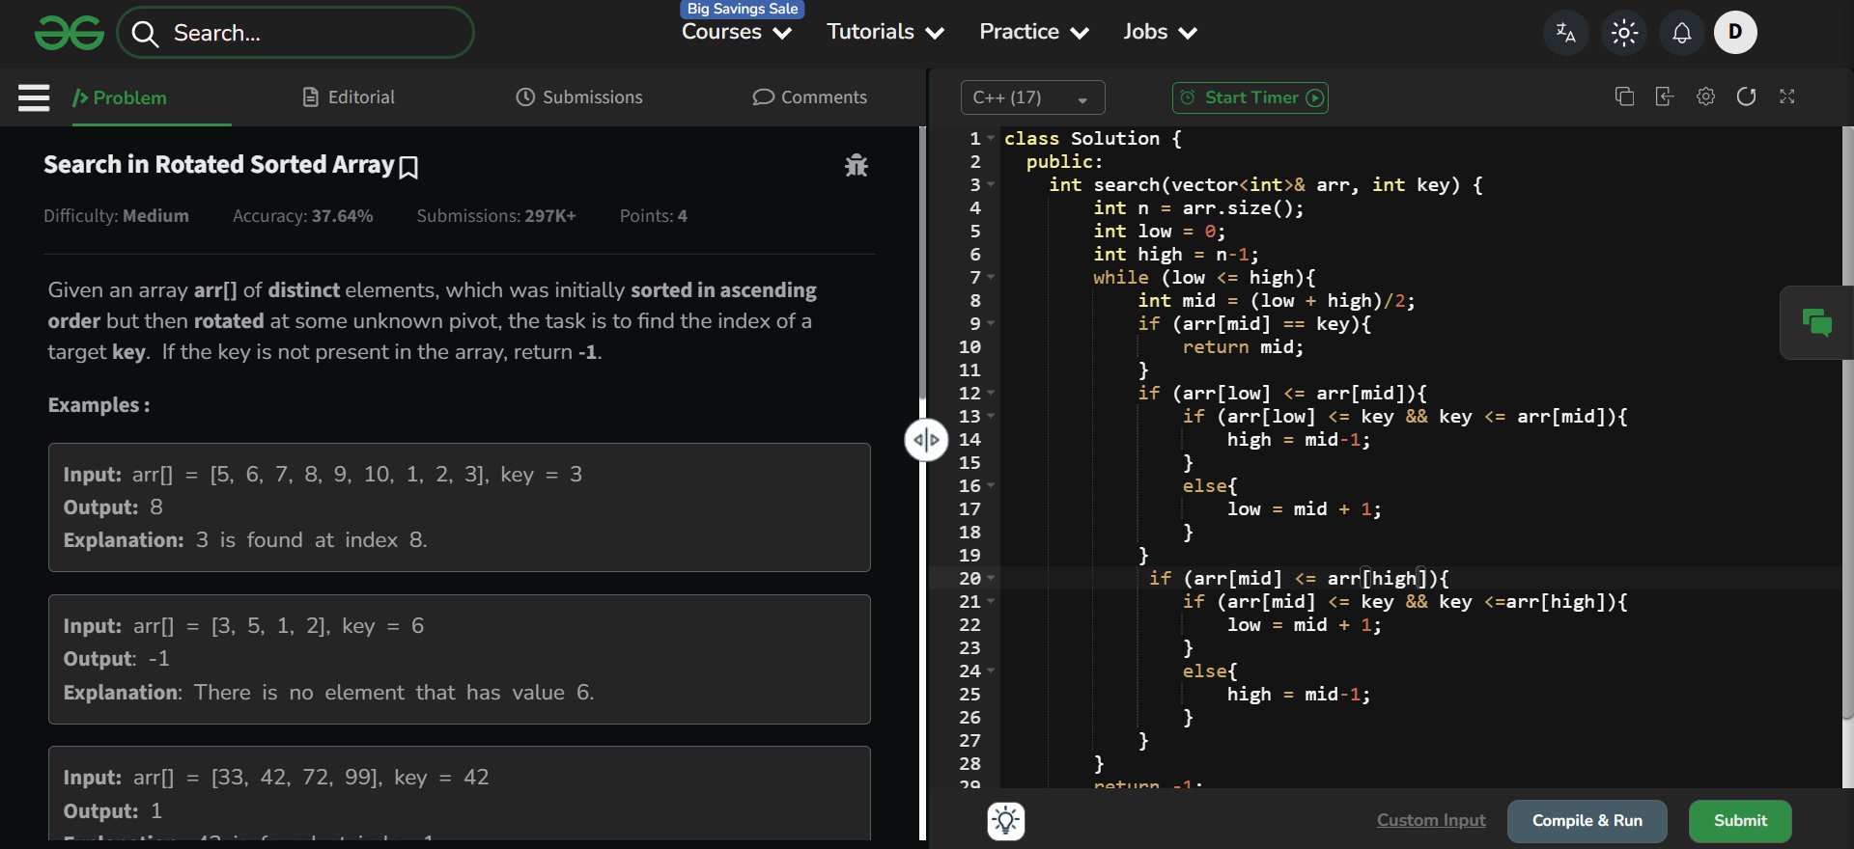Click Compile & Run

click(1587, 820)
